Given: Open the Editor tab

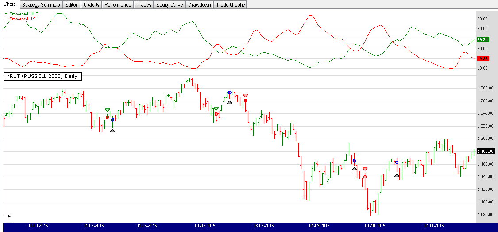Looking at the screenshot, I should pos(72,5).
